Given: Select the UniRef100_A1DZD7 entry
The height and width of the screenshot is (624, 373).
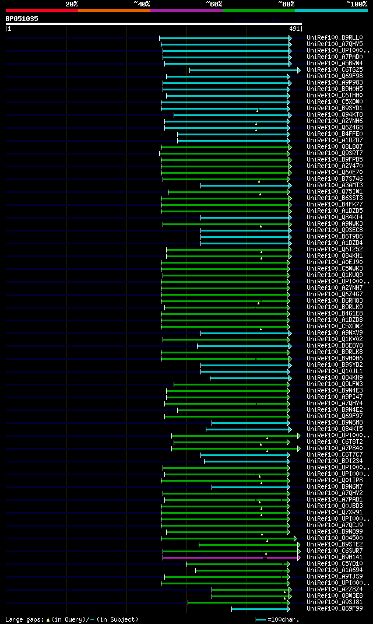Looking at the screenshot, I should coord(335,140).
